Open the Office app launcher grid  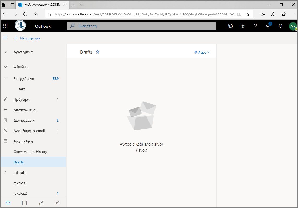click(x=5, y=26)
